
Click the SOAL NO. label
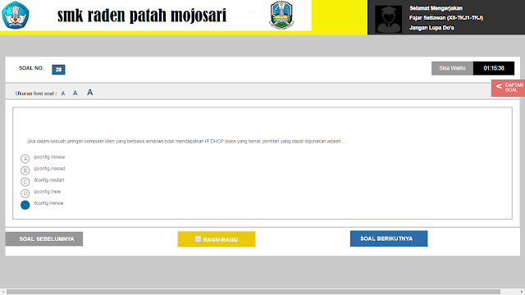[31, 68]
